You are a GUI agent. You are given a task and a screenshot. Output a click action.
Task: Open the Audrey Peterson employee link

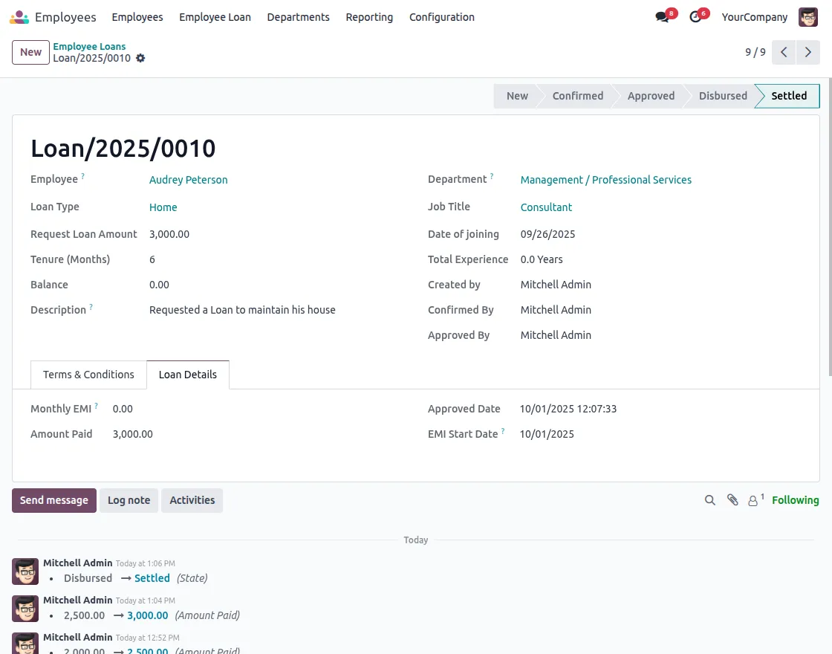188,180
